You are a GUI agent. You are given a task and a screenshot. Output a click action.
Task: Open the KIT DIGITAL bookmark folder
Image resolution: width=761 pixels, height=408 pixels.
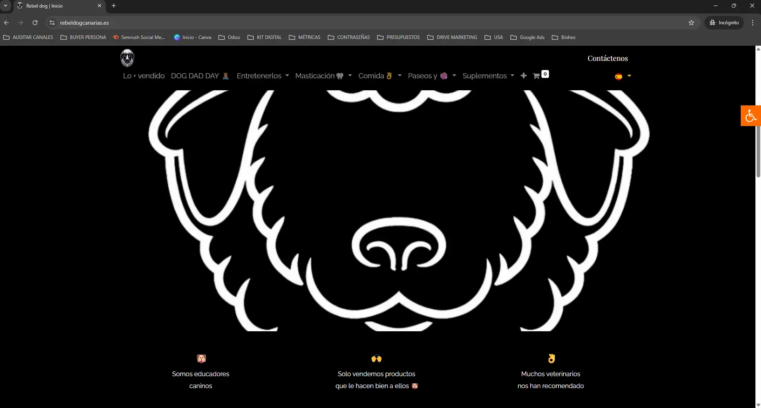tap(265, 37)
